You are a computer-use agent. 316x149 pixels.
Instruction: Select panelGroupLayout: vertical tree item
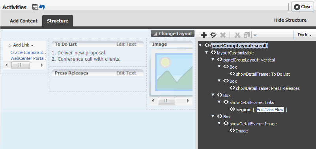tap(249, 60)
